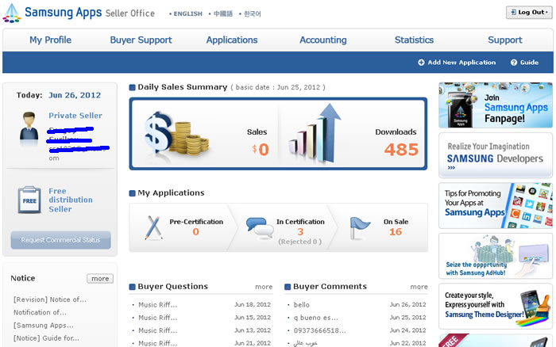Click the On Sale flag icon
Screen dimensions: 556x347
pyautogui.click(x=359, y=228)
